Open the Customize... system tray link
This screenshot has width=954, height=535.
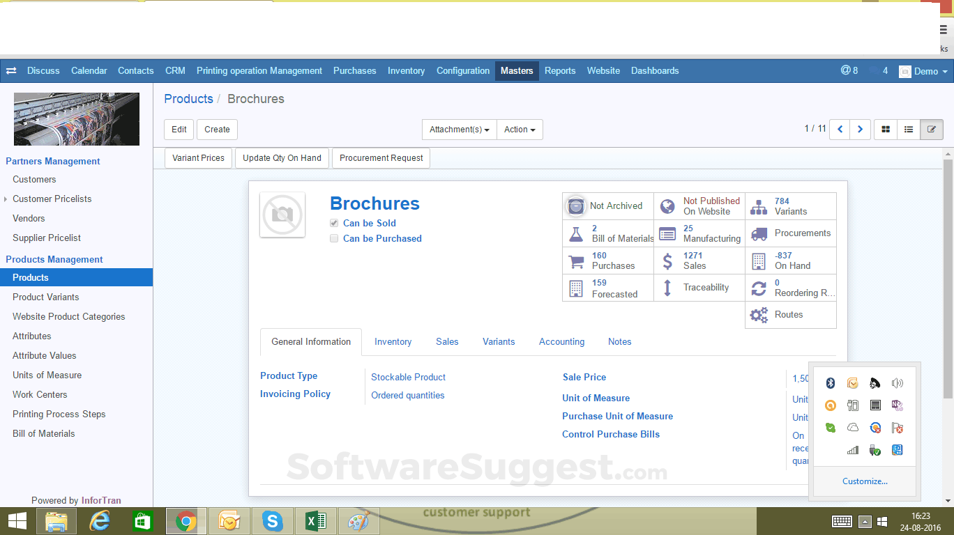865,481
